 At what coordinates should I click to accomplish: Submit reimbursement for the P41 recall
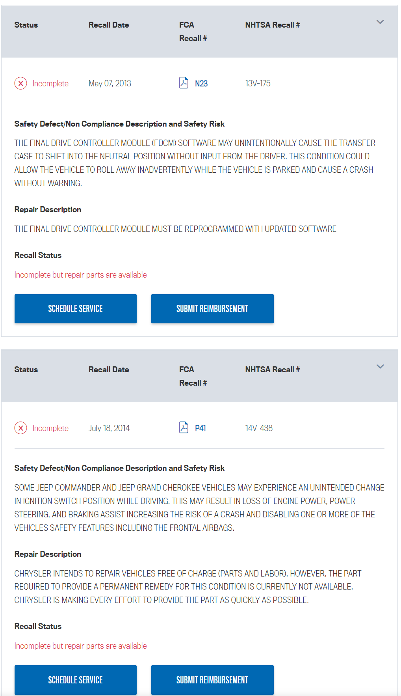coord(212,680)
